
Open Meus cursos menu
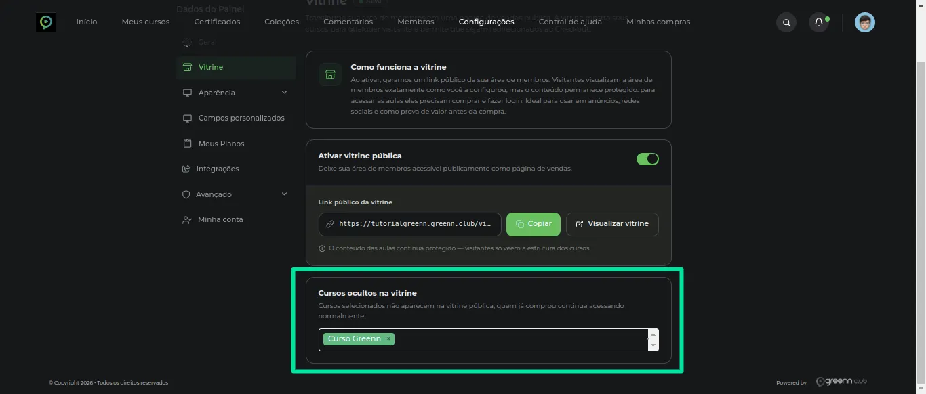[x=146, y=22]
